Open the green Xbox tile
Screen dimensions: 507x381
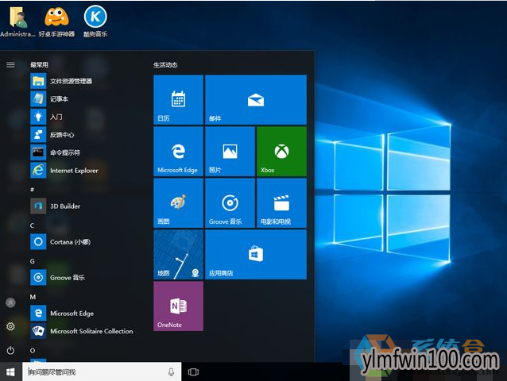(x=281, y=152)
